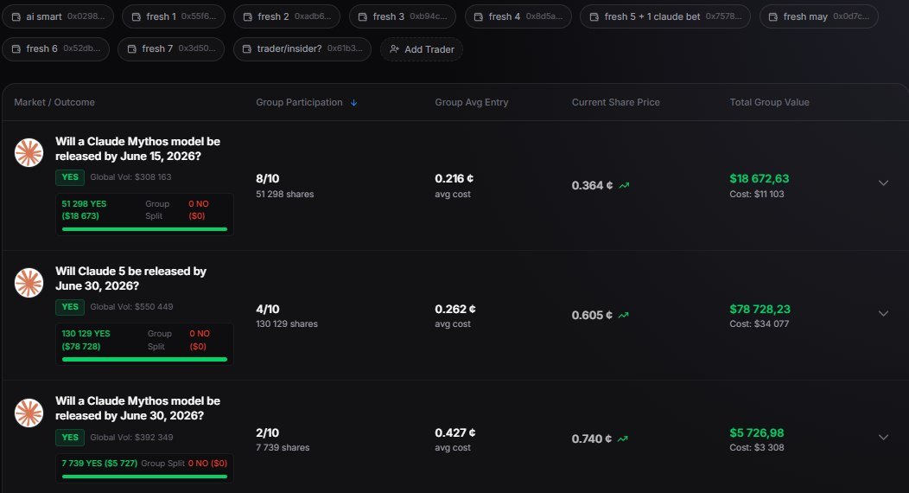Sort by Group Avg Entry column header
909x493 pixels.
coord(471,102)
